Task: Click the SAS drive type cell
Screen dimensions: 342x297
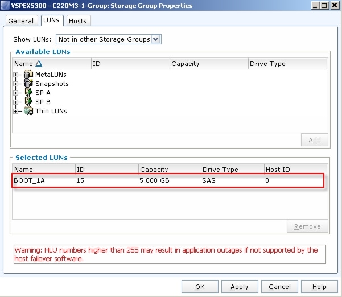Action: (209, 180)
